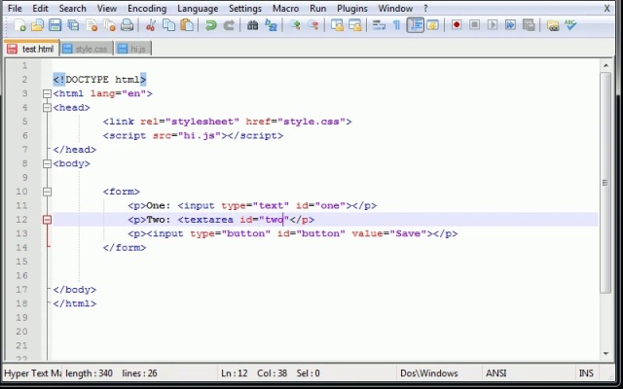Open the File menu

(x=15, y=9)
